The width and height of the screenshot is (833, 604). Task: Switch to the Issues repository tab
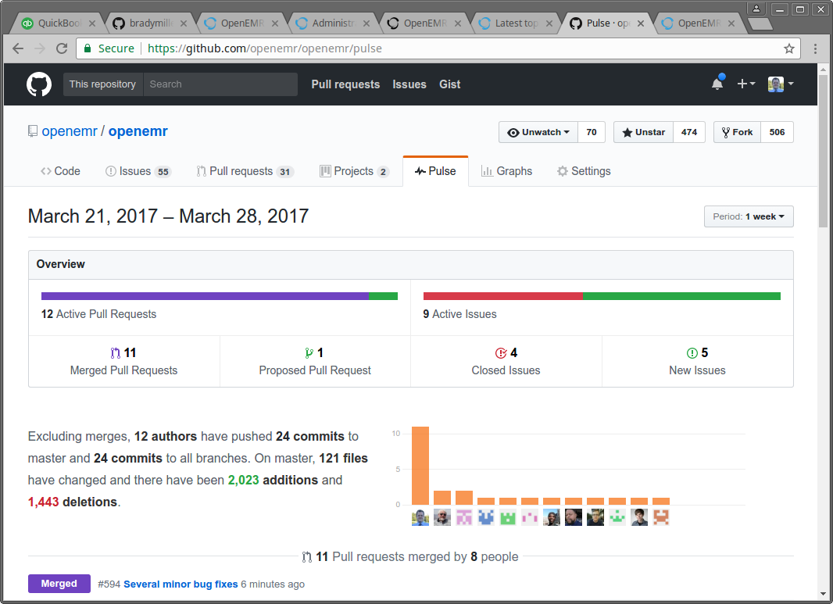click(138, 171)
